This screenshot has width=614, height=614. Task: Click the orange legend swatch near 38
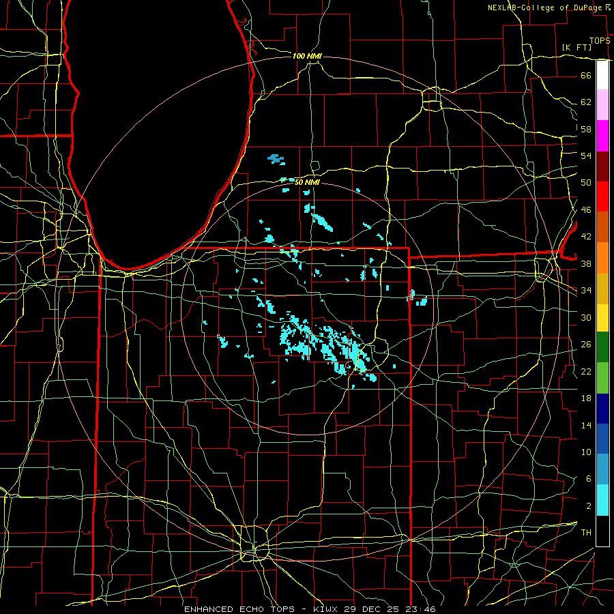click(602, 258)
